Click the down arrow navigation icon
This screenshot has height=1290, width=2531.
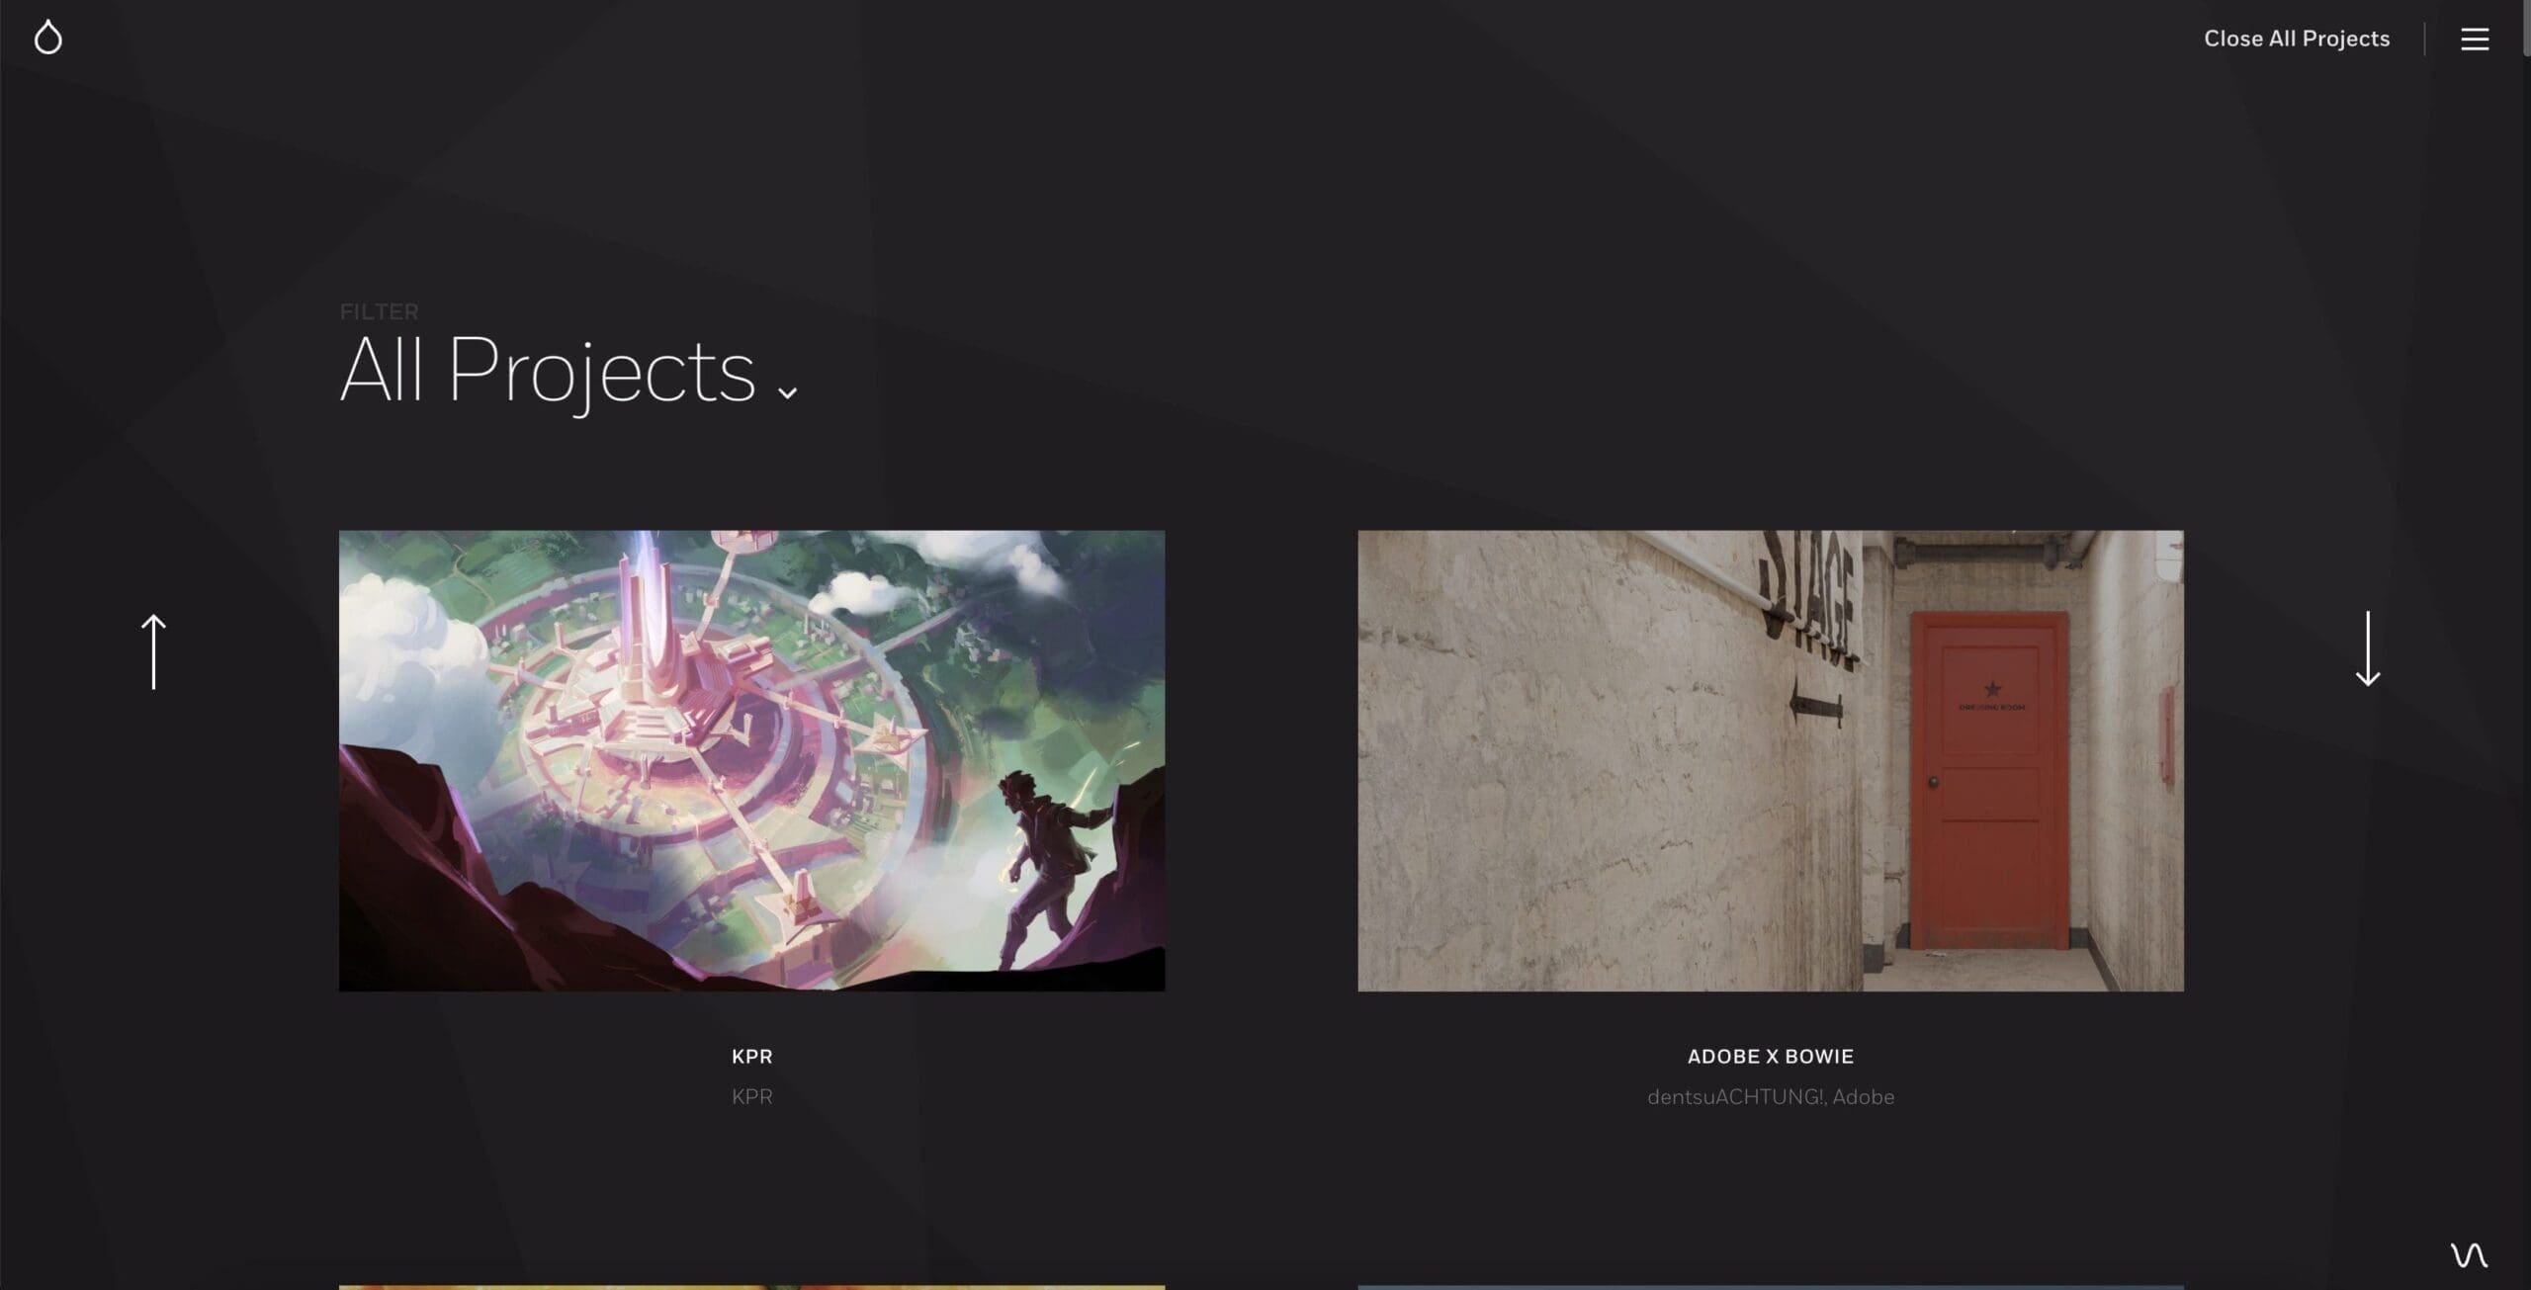point(2368,648)
